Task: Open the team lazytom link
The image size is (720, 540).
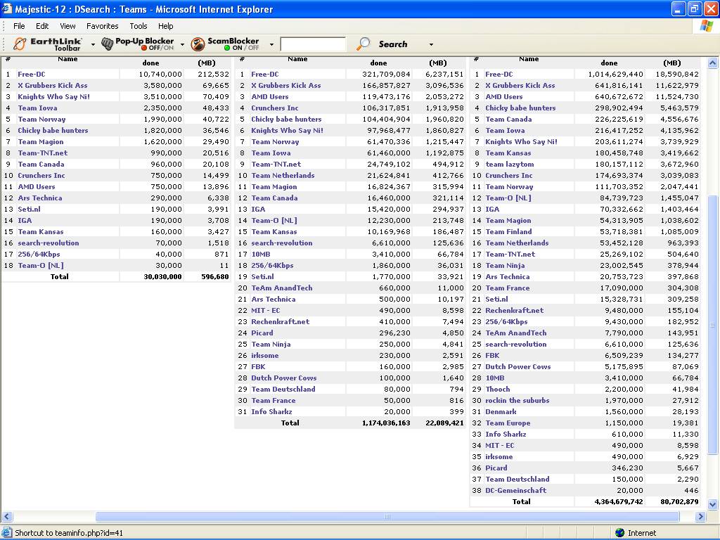Action: coord(510,165)
